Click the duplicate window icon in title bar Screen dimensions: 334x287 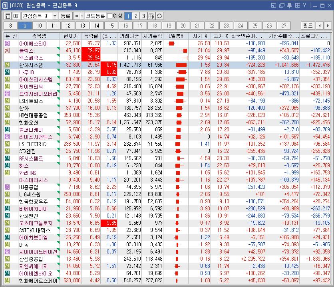[x=282, y=5]
